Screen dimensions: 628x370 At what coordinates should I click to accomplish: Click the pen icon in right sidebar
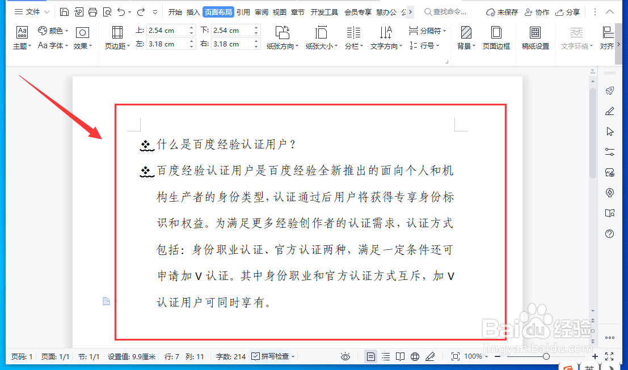coord(610,111)
